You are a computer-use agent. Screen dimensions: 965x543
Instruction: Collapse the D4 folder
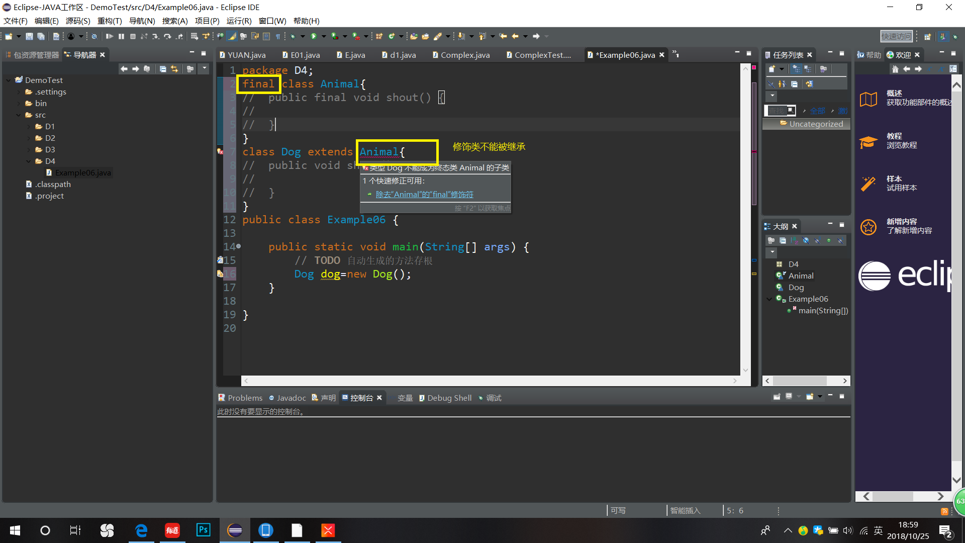[29, 161]
